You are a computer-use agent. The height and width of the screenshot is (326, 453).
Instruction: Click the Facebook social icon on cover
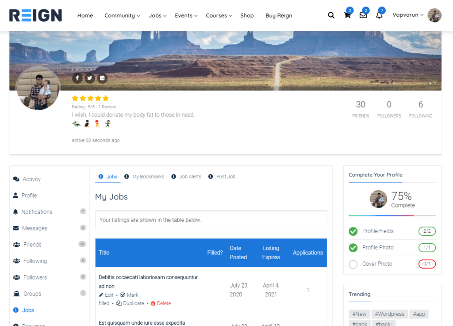[x=77, y=78]
